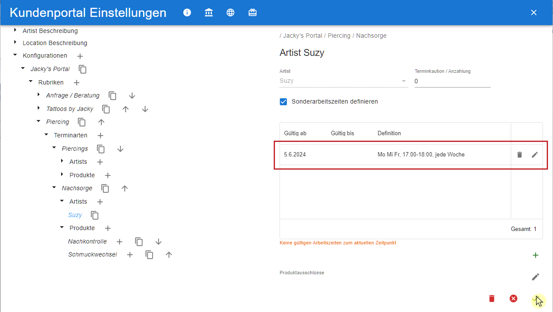Viewport: 553px width, 312px height.
Task: Add a new entry under Konfigurationen
Action: tap(80, 56)
